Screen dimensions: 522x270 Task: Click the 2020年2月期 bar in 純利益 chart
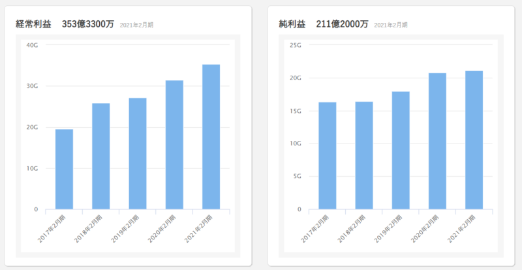point(437,141)
